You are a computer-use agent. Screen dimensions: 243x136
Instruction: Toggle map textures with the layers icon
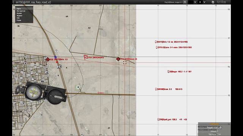(x=213, y=2)
